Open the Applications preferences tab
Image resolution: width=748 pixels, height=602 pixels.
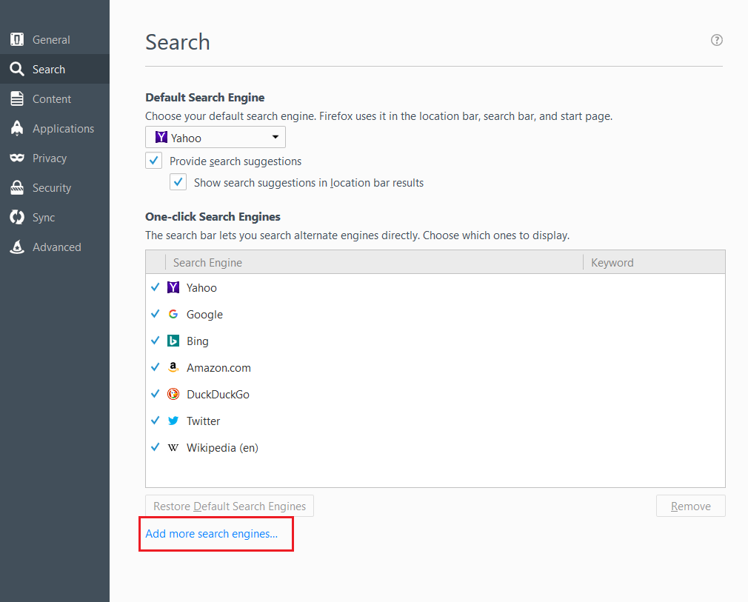click(x=55, y=128)
